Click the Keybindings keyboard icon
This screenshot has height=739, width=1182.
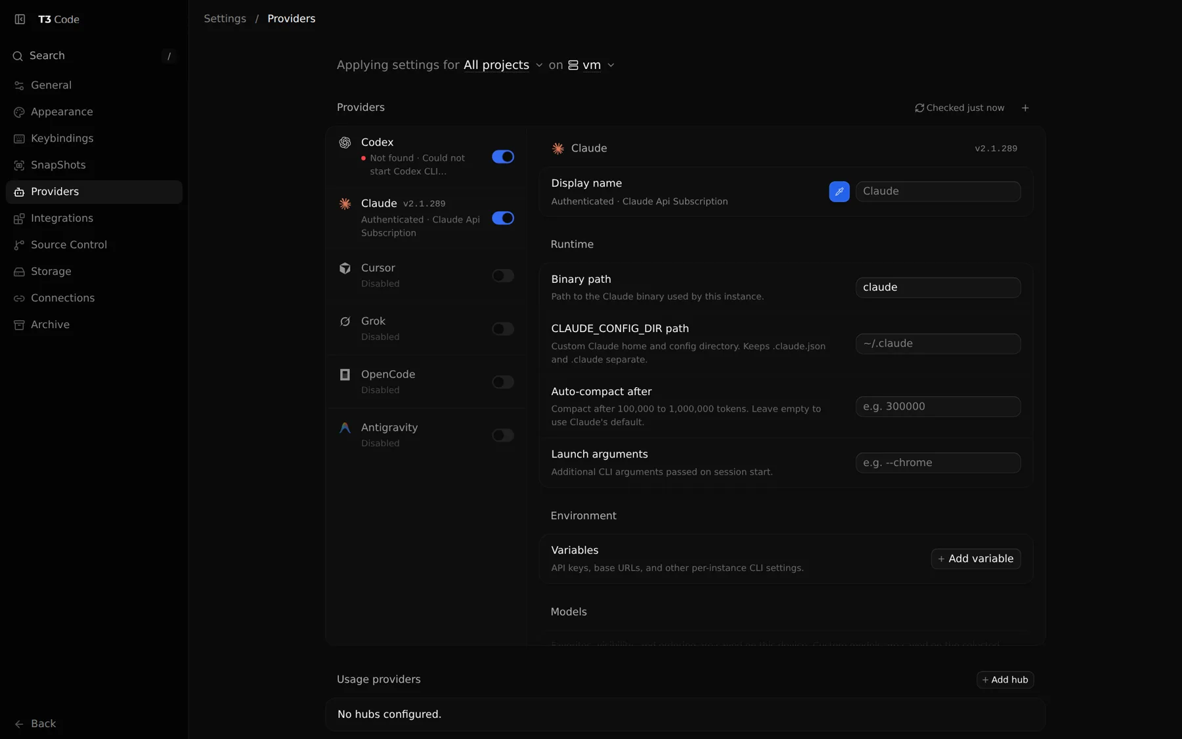[19, 138]
